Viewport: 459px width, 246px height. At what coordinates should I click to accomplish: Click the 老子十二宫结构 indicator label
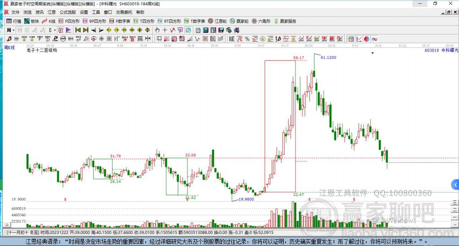tap(42, 50)
